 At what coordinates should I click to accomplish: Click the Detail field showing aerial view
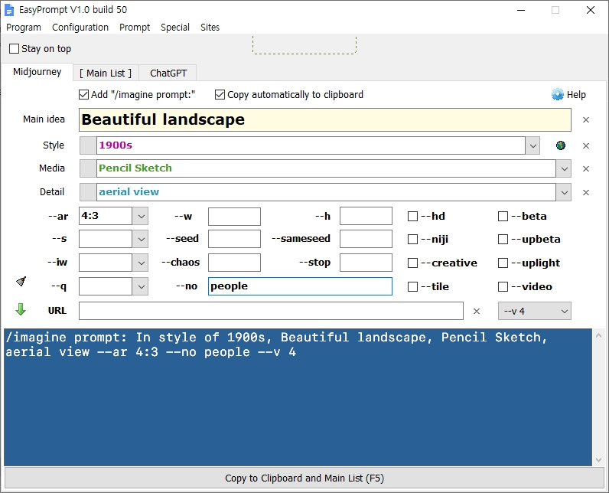(326, 192)
